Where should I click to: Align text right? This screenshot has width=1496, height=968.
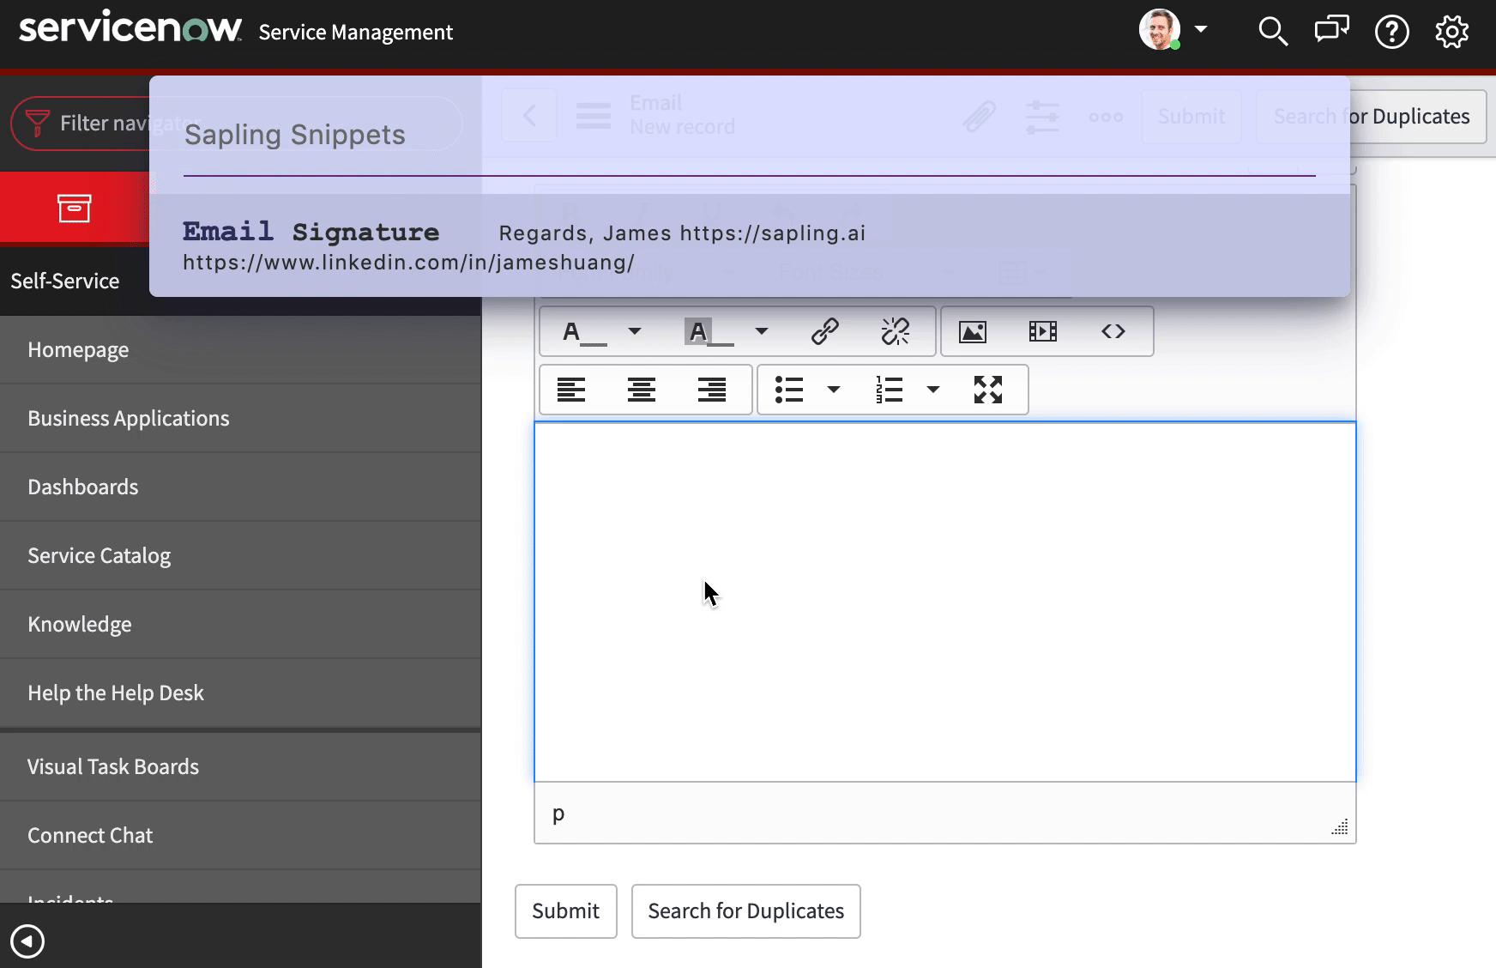coord(712,390)
